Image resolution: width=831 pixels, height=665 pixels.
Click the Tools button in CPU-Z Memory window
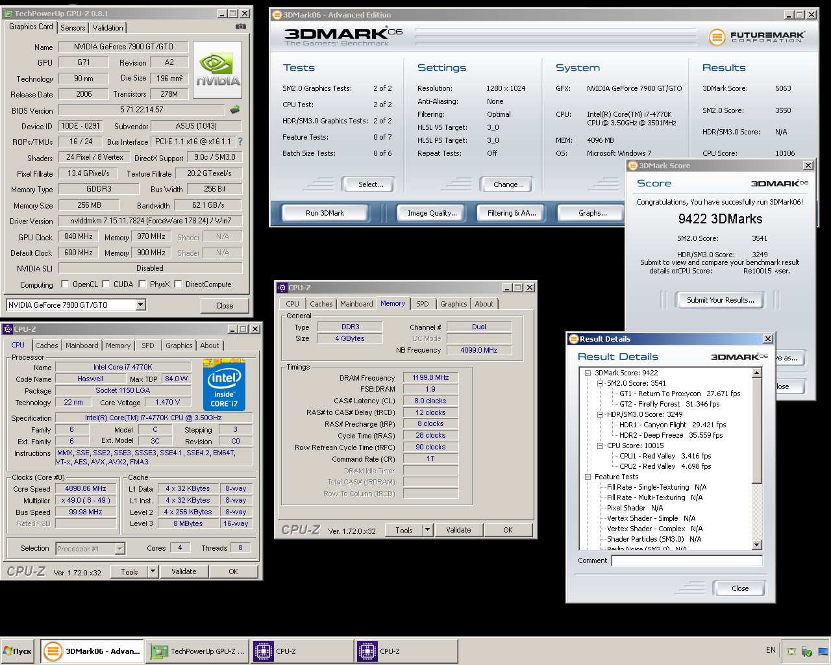click(404, 530)
